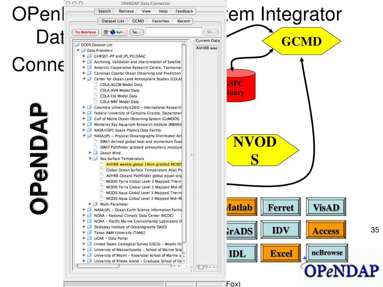Click UCAR Data Portal folder icon
Viewport: 383px width, 287px height.
tap(89, 238)
